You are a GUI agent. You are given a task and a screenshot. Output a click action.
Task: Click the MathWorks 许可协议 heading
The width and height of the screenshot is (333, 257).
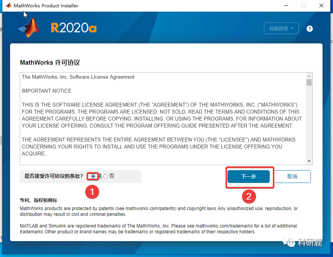50,62
